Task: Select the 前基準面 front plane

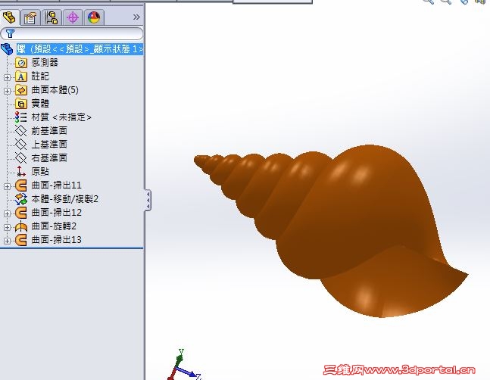Action: (x=49, y=130)
